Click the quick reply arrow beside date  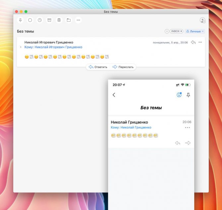(x=193, y=42)
